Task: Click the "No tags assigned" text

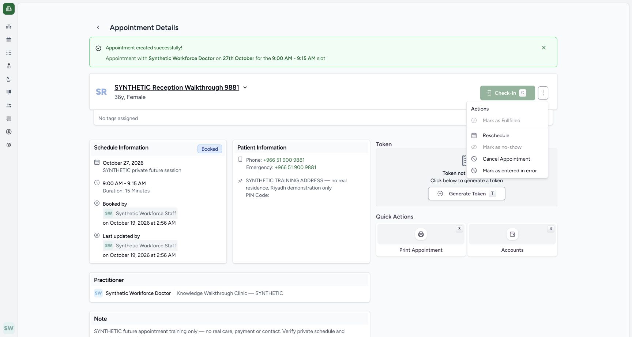Action: (x=118, y=118)
